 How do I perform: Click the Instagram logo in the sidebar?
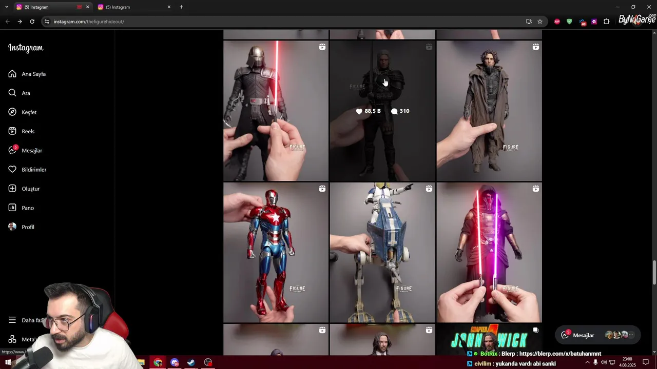(x=26, y=48)
